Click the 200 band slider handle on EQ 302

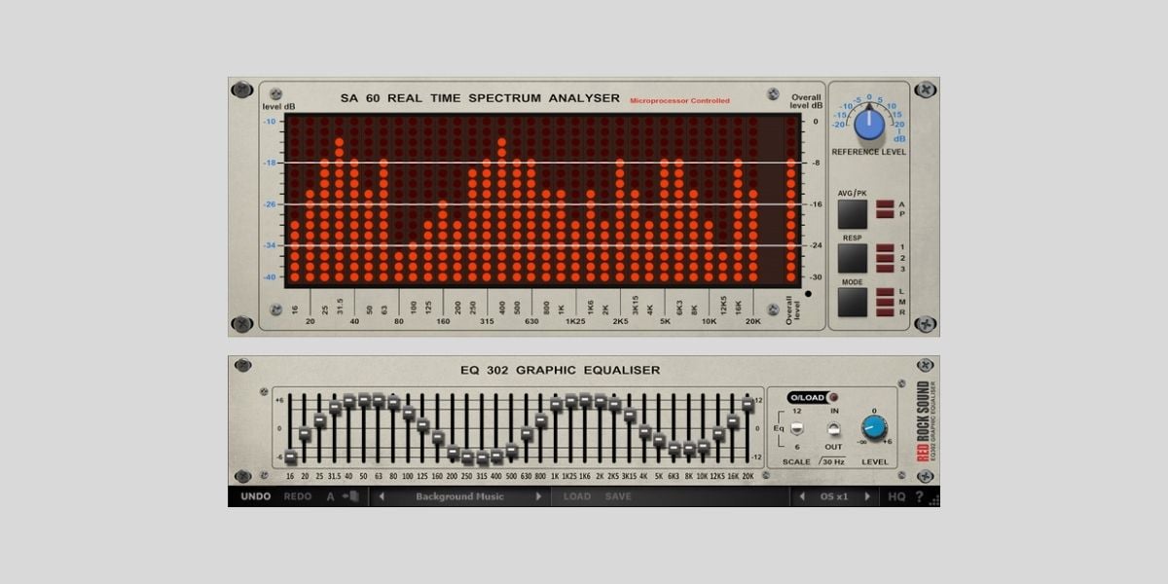pyautogui.click(x=453, y=453)
